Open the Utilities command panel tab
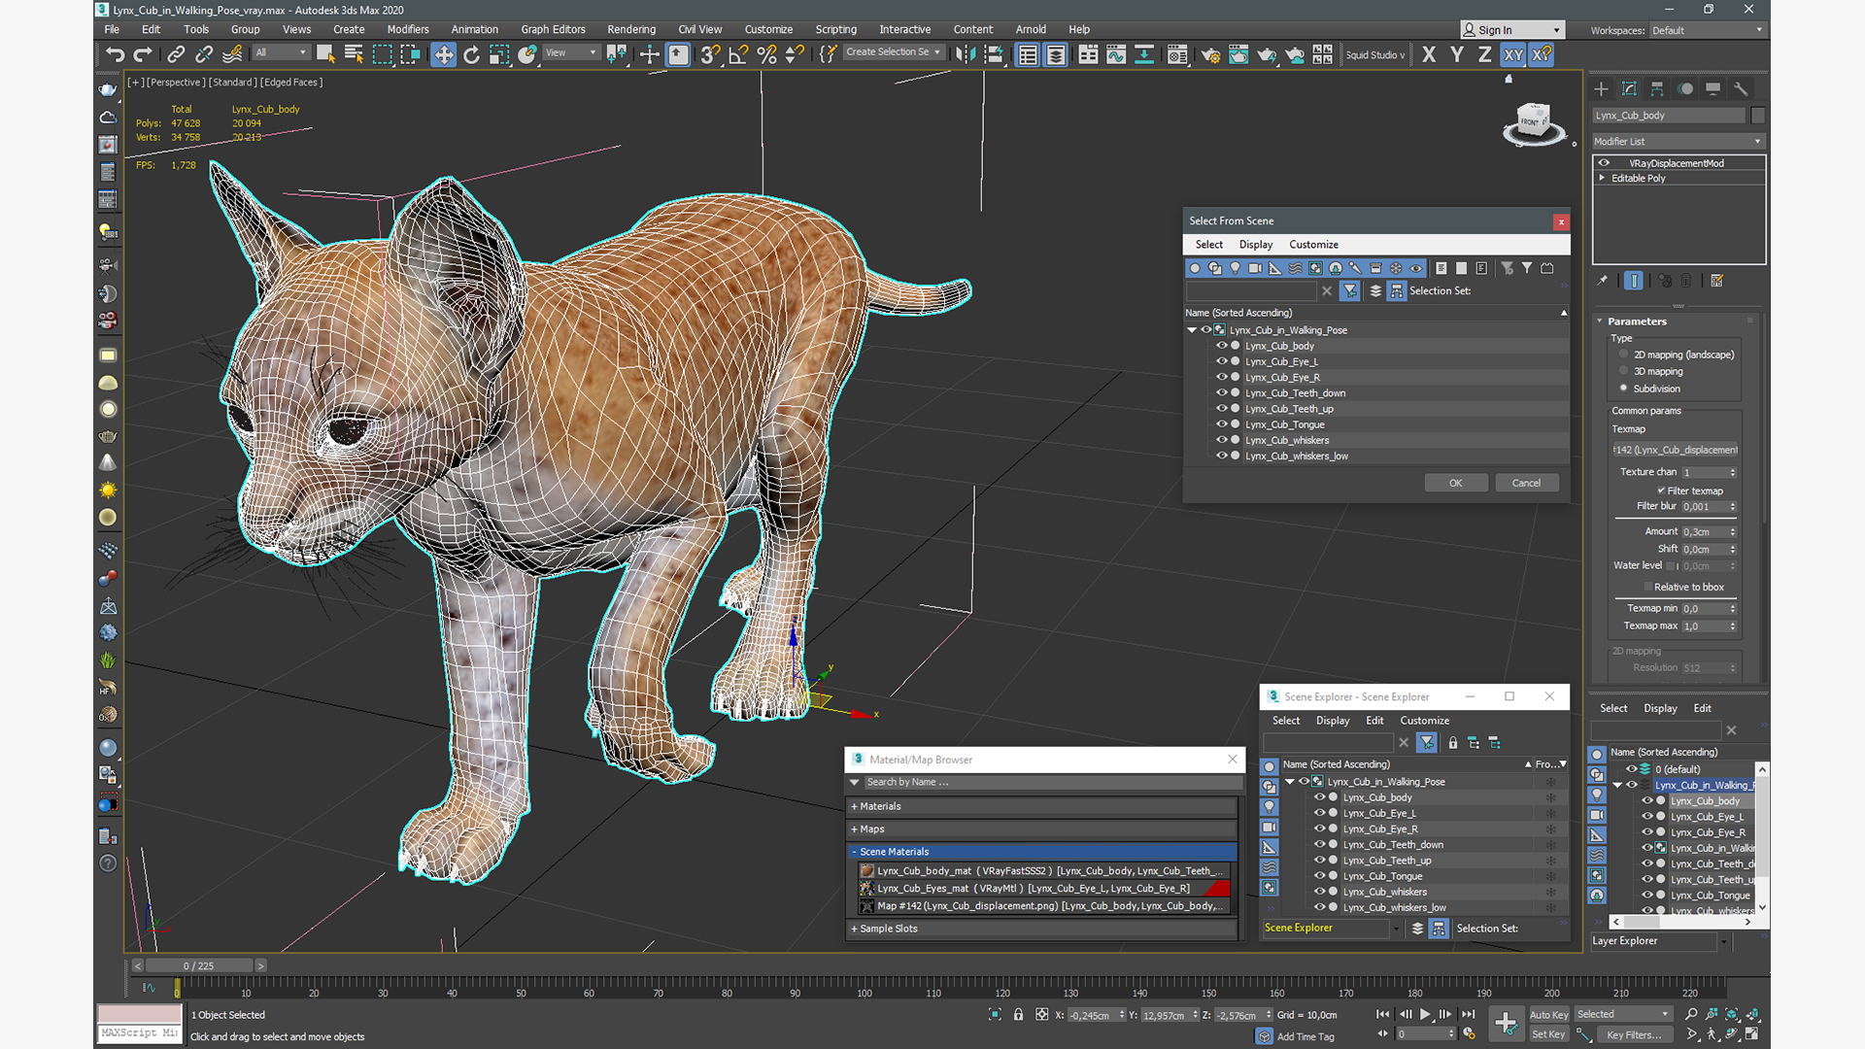This screenshot has height=1049, width=1865. coord(1741,88)
